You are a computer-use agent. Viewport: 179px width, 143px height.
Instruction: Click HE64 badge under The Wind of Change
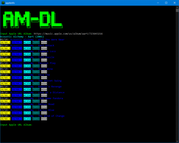click(x=44, y=119)
